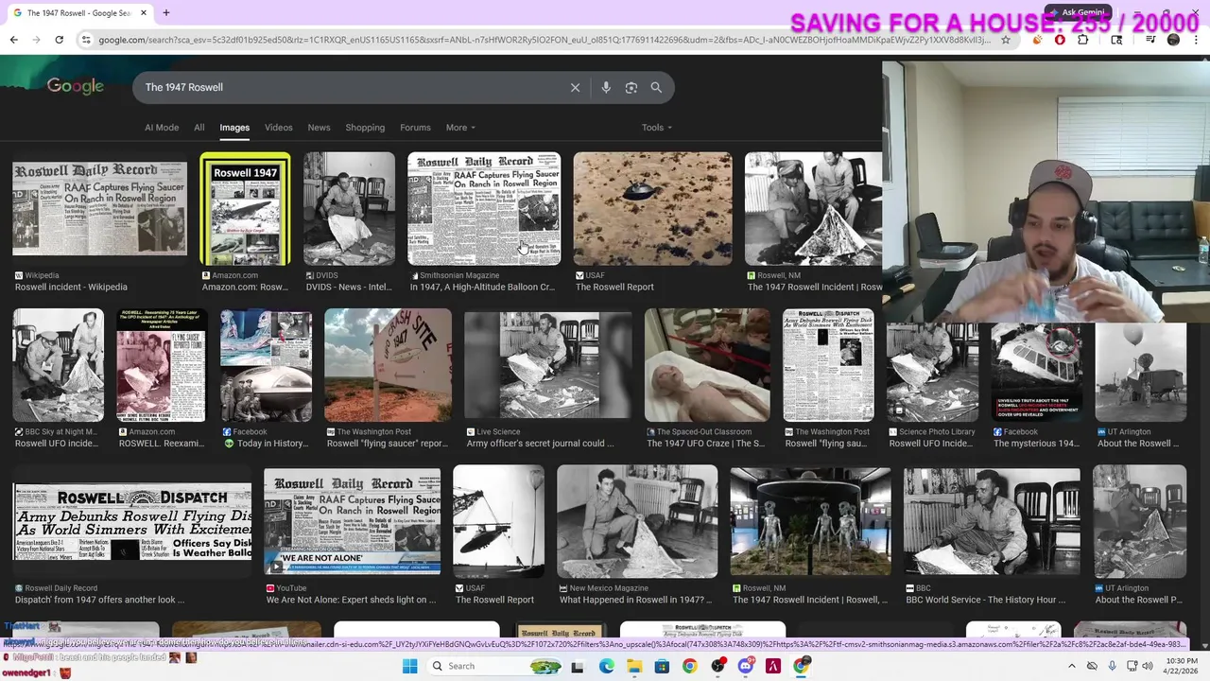This screenshot has height=681, width=1210.
Task: Open Task View on taskbar
Action: tap(578, 666)
